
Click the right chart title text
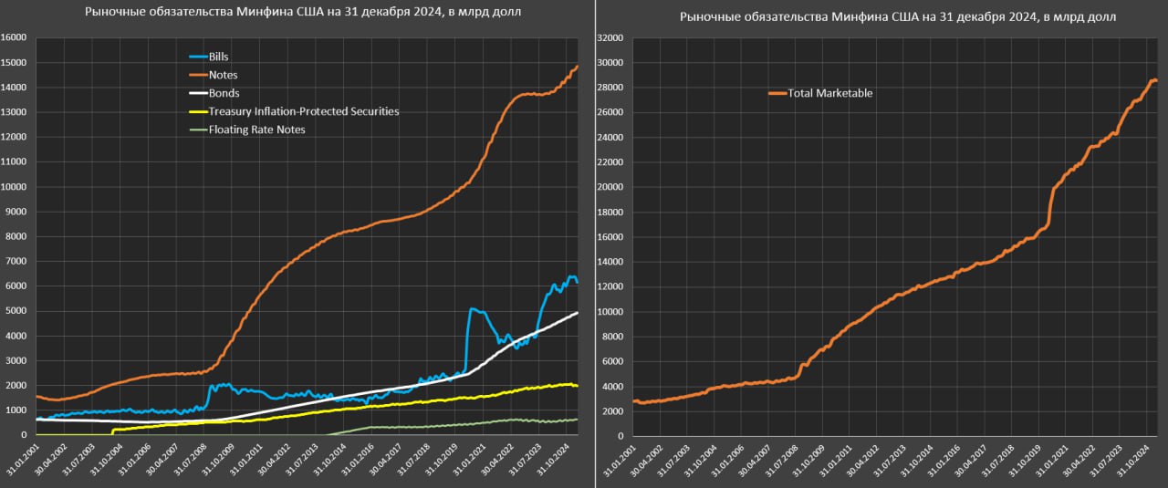[892, 17]
